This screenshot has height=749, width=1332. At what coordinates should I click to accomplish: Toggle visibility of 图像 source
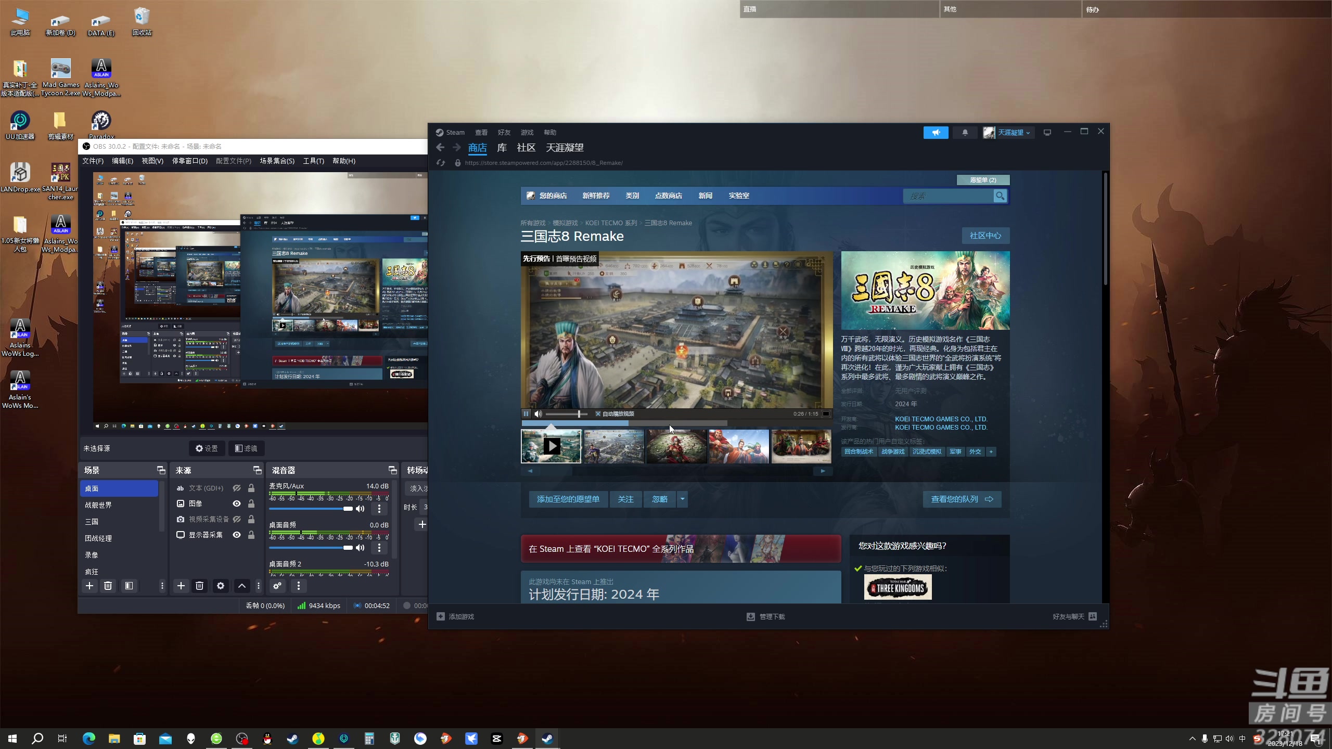pyautogui.click(x=237, y=503)
